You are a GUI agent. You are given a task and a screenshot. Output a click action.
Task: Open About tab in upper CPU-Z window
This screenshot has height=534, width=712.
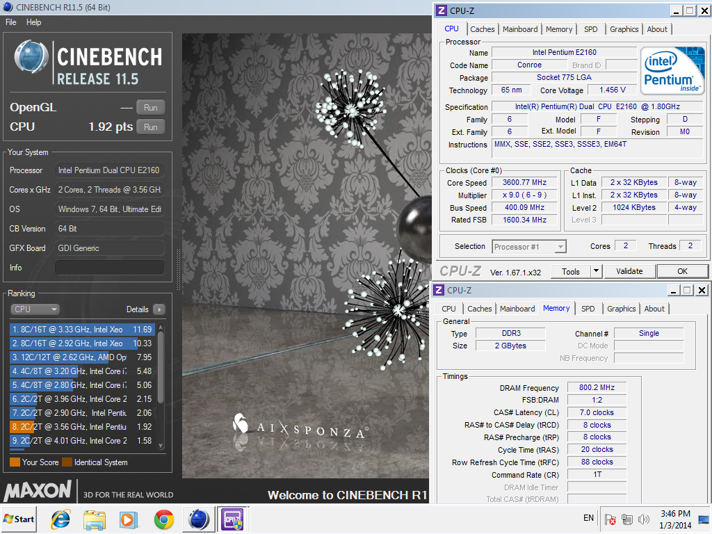click(x=657, y=29)
